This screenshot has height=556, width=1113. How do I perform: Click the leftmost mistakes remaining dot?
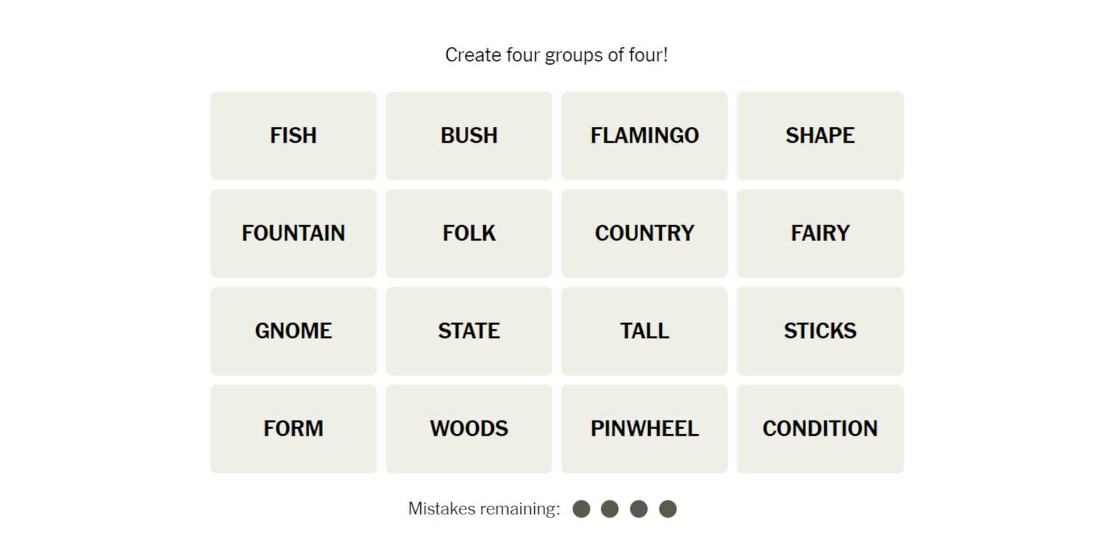pyautogui.click(x=581, y=509)
